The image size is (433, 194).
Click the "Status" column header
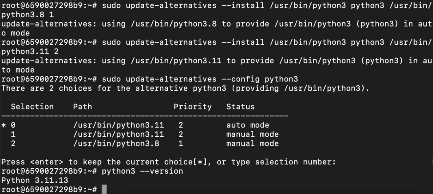tap(240, 107)
